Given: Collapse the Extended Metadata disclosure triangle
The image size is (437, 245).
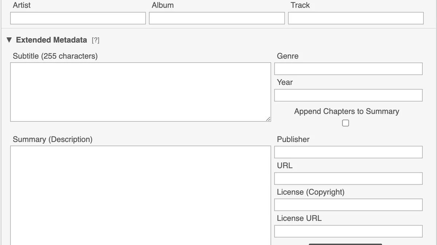Looking at the screenshot, I should [9, 40].
